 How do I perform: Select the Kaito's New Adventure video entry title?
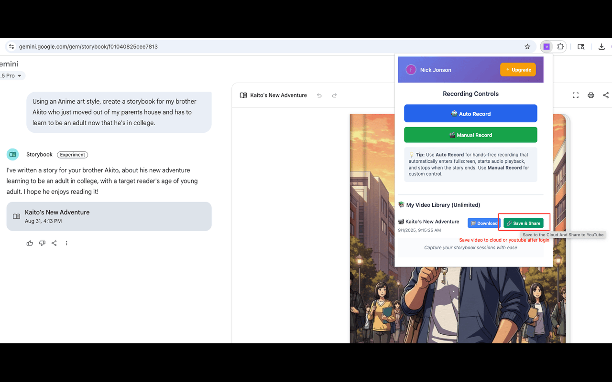tap(432, 222)
